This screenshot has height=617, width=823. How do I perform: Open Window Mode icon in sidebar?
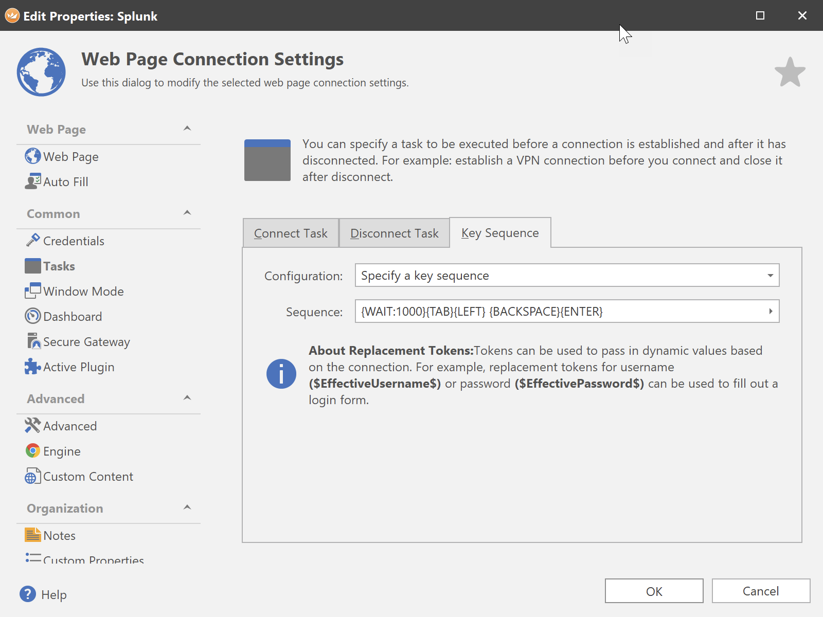(x=33, y=291)
